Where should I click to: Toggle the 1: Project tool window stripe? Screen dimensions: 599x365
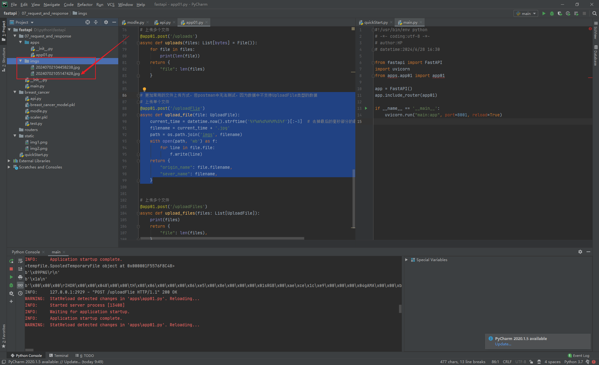coord(3,30)
